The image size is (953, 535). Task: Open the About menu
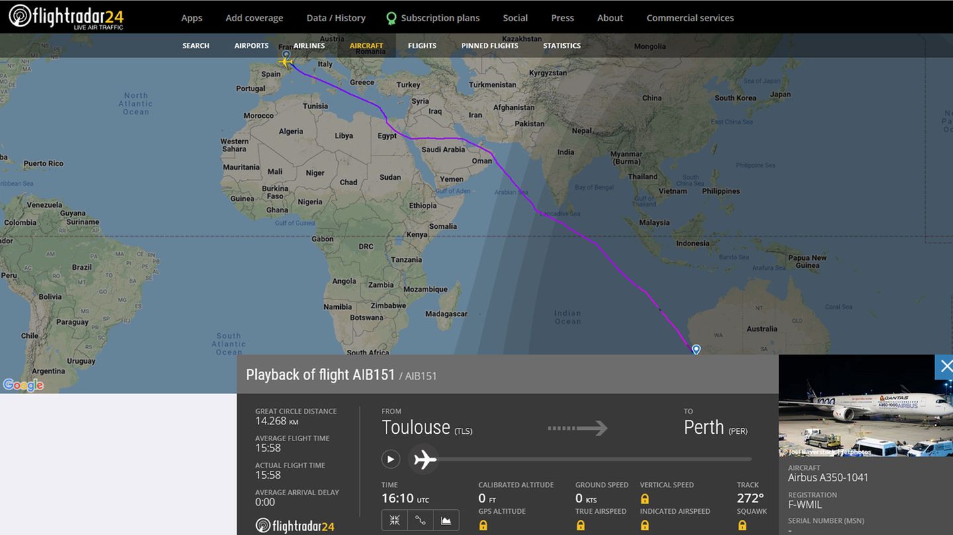[x=610, y=18]
